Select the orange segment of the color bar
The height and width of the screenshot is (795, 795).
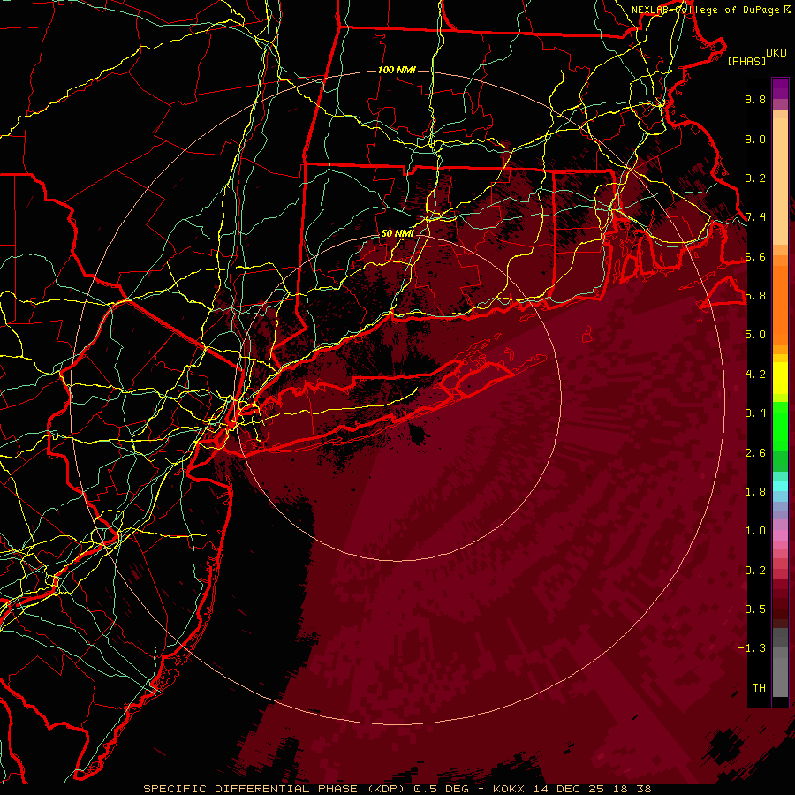click(x=780, y=304)
